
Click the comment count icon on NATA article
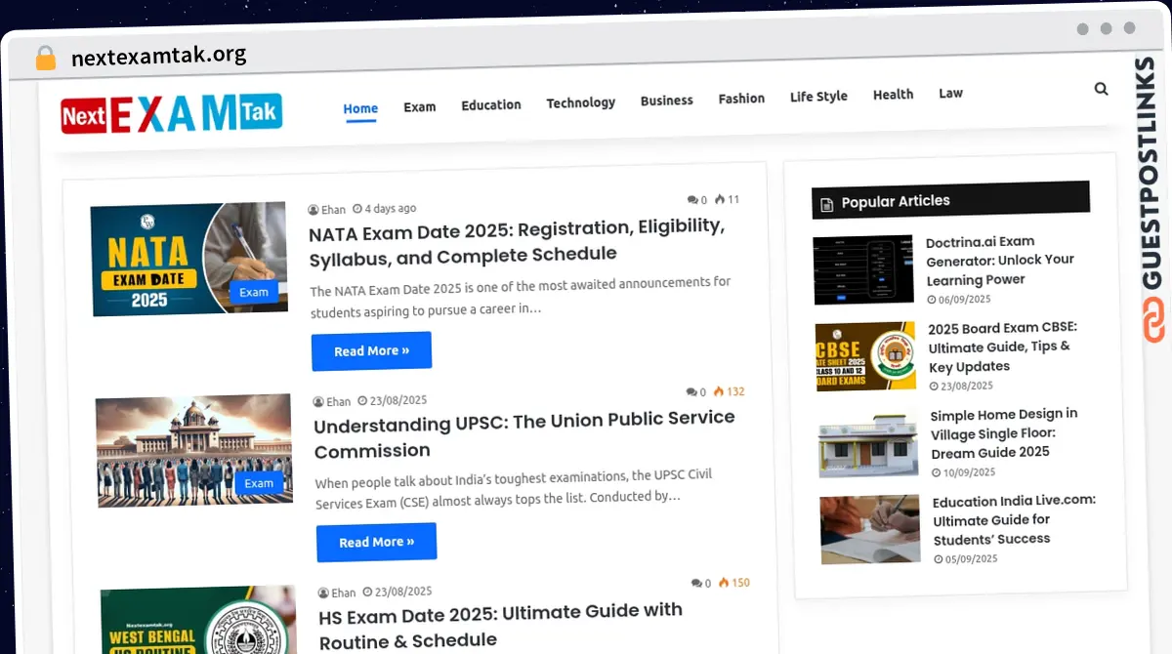coord(694,199)
